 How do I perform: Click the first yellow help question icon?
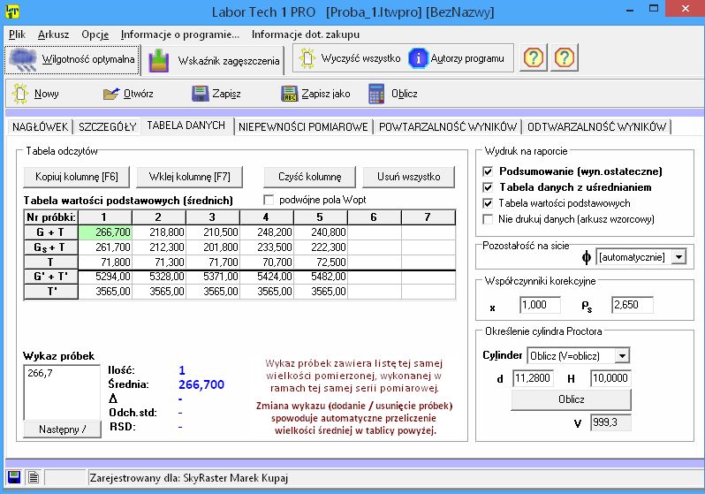[x=534, y=58]
